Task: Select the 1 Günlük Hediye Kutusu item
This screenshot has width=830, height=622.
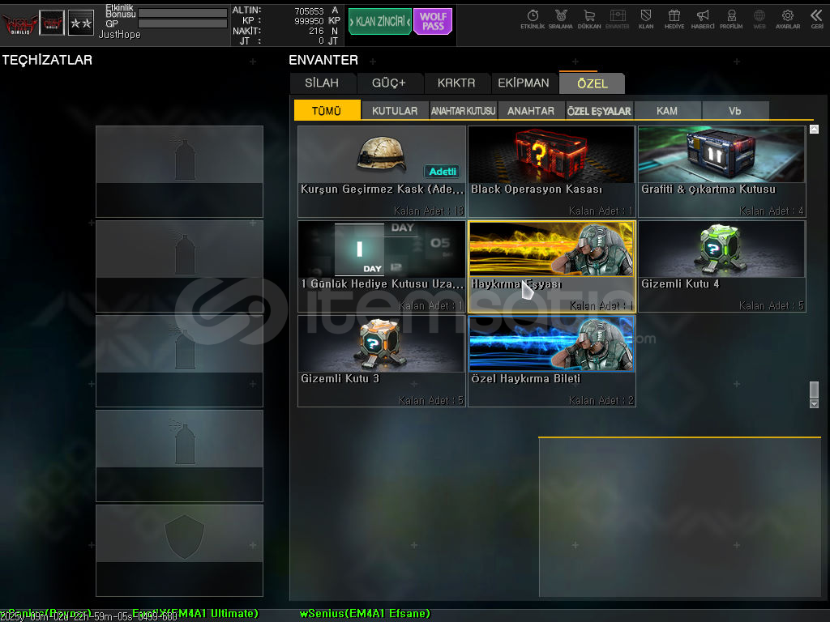Action: click(x=382, y=266)
